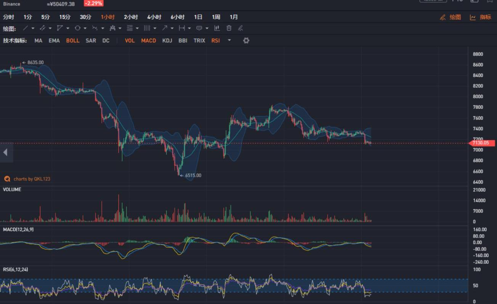Enable the EMA indicator

point(54,40)
